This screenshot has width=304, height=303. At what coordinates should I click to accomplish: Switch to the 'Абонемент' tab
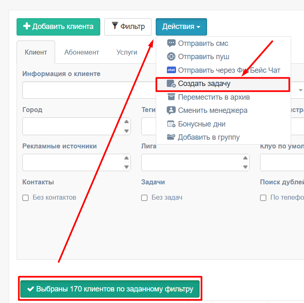[82, 52]
